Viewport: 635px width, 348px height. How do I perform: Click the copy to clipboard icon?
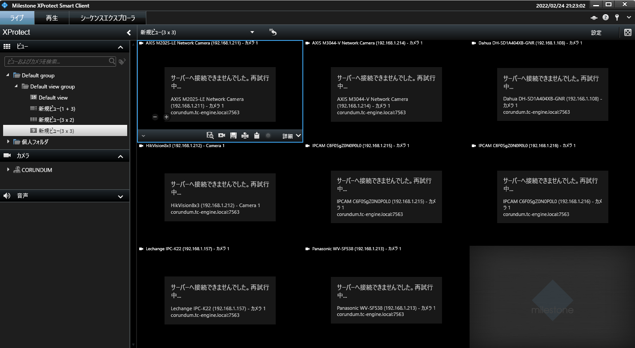point(257,136)
